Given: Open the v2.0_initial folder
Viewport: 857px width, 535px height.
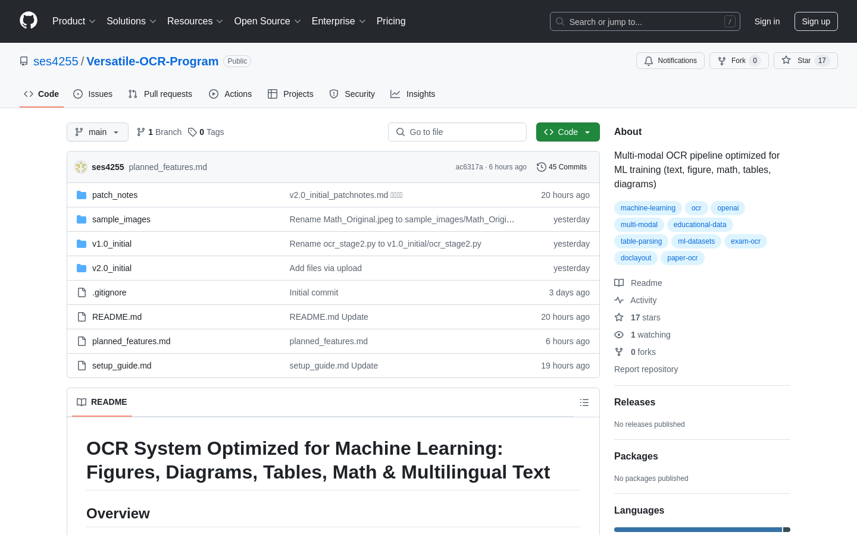Looking at the screenshot, I should click(112, 268).
